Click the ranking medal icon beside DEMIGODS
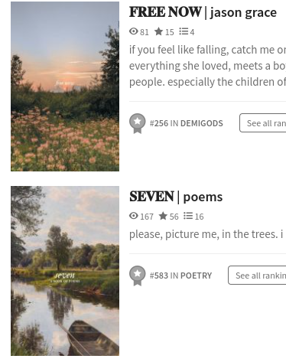 click(138, 123)
